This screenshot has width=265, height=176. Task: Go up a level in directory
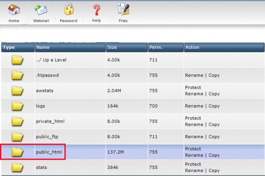pos(51,60)
